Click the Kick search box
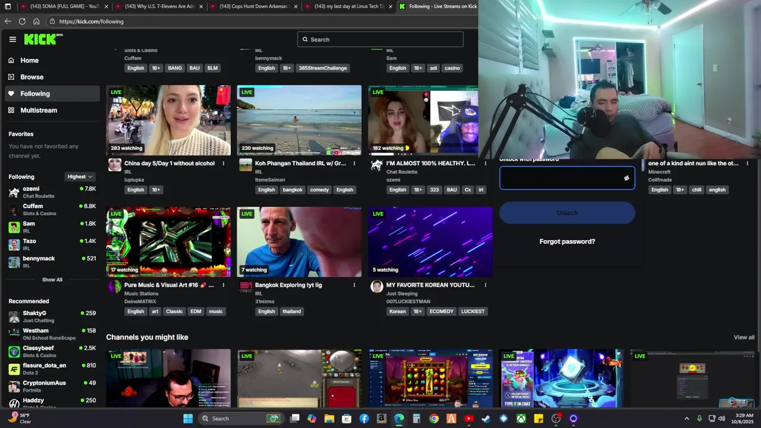The width and height of the screenshot is (761, 428). point(380,39)
